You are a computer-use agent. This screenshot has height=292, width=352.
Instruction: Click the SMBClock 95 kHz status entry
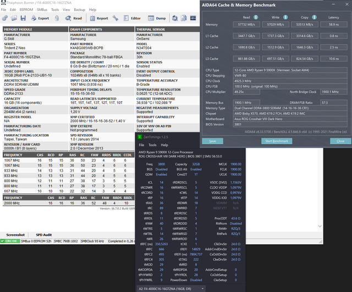(x=92, y=241)
